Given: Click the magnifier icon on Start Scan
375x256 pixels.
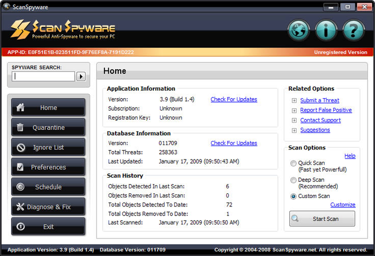Looking at the screenshot, I should tap(295, 218).
